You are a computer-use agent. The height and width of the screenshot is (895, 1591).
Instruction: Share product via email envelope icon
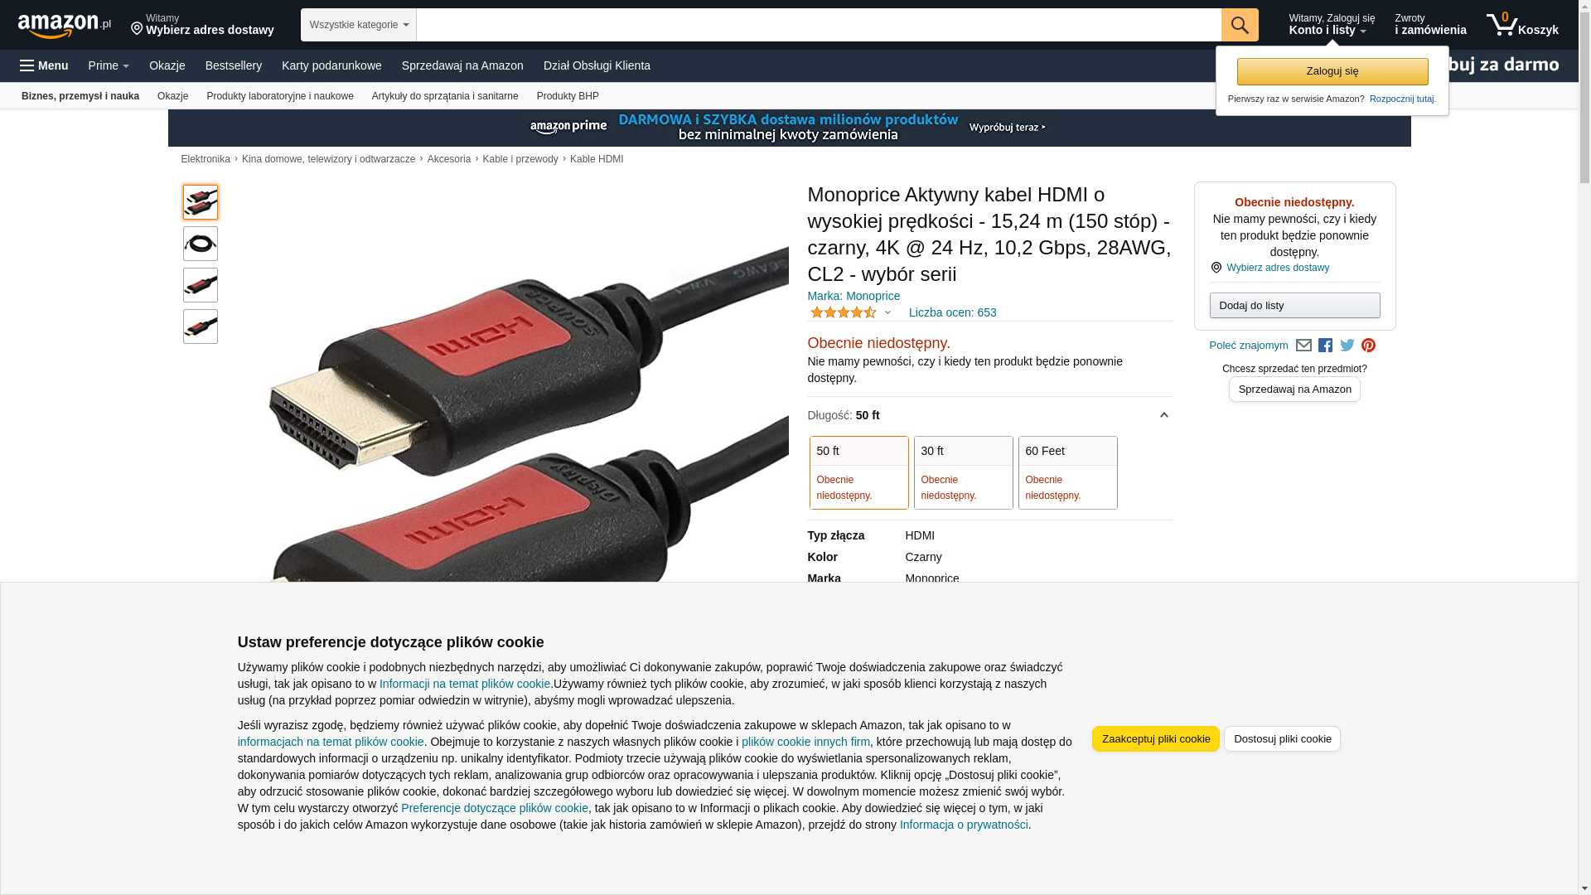pos(1303,346)
